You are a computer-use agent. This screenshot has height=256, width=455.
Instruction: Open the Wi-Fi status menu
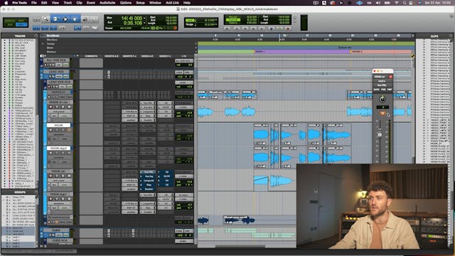point(397,3)
